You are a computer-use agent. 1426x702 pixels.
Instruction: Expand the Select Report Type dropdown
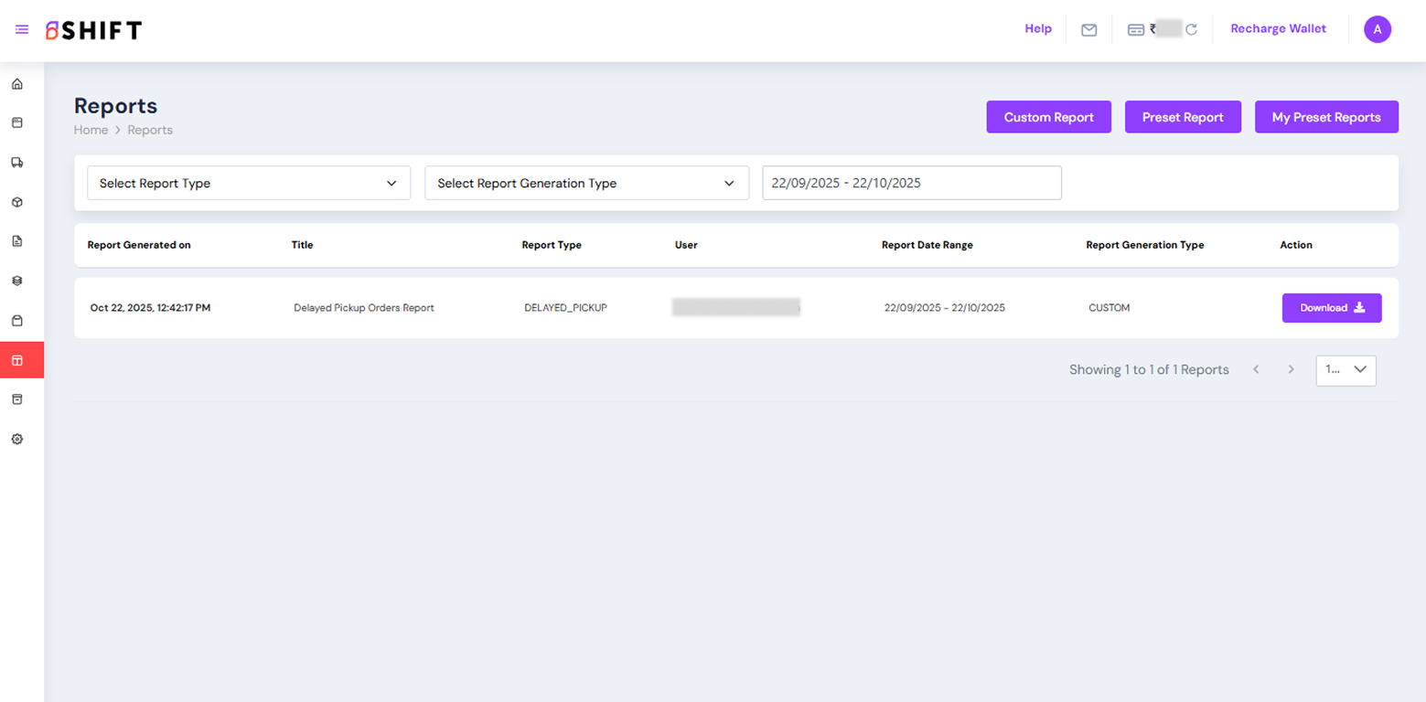coord(249,183)
